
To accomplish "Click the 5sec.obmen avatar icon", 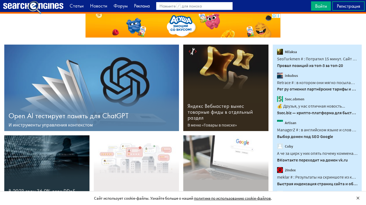I will click(x=280, y=99).
